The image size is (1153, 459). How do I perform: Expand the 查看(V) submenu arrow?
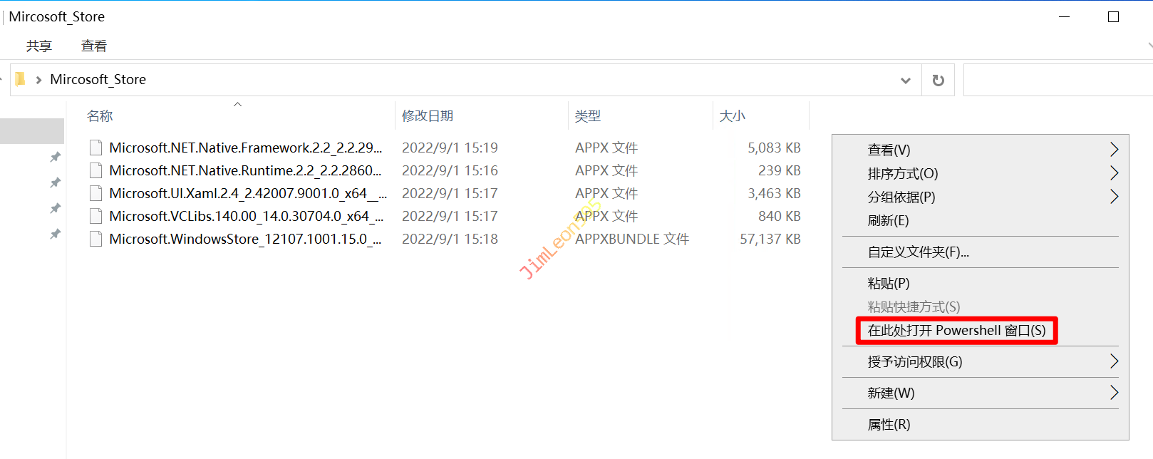click(1114, 150)
